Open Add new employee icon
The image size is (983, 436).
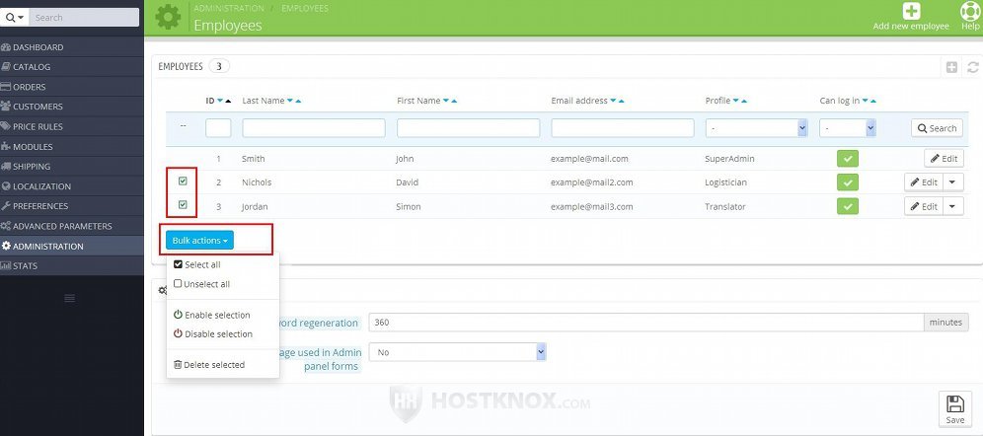click(911, 11)
